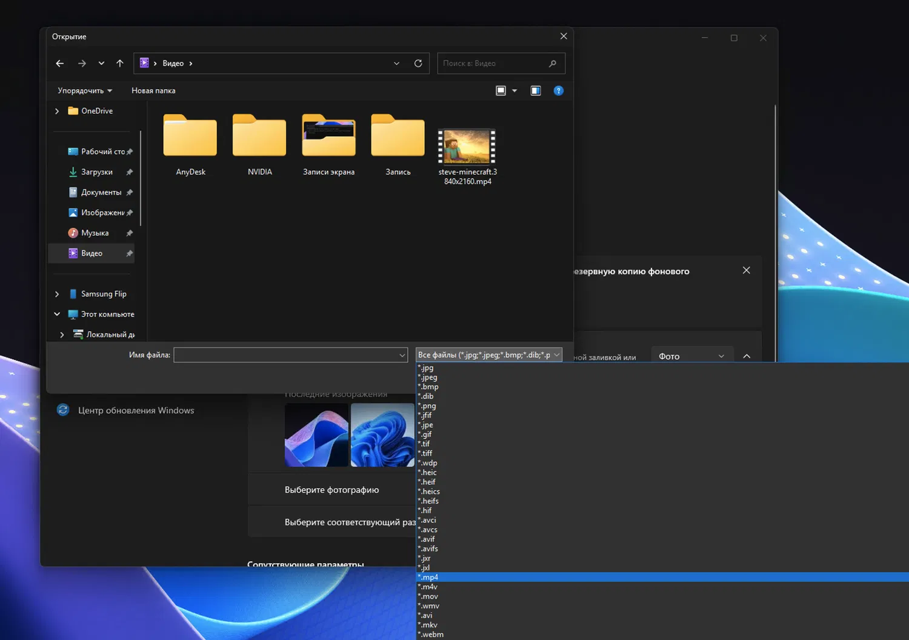Open the Фото background type dropdown
The height and width of the screenshot is (640, 909).
(x=691, y=356)
